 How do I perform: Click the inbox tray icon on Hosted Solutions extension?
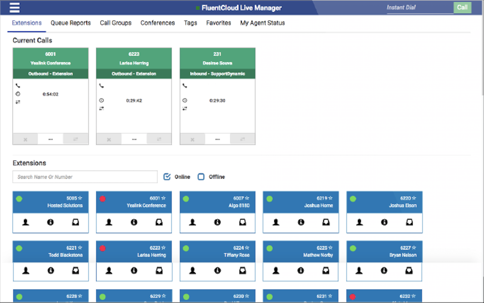[x=75, y=222]
